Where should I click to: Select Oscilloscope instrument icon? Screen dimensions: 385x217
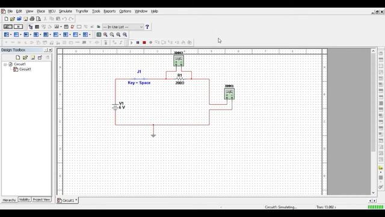coord(381,72)
